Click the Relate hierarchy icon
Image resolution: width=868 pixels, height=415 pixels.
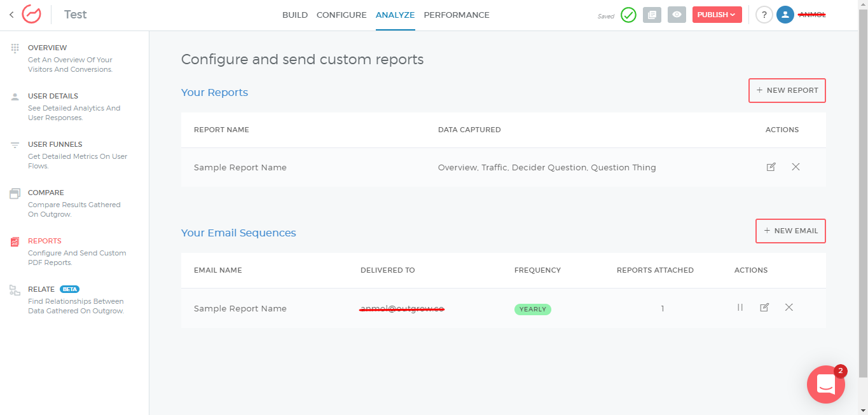coord(15,290)
